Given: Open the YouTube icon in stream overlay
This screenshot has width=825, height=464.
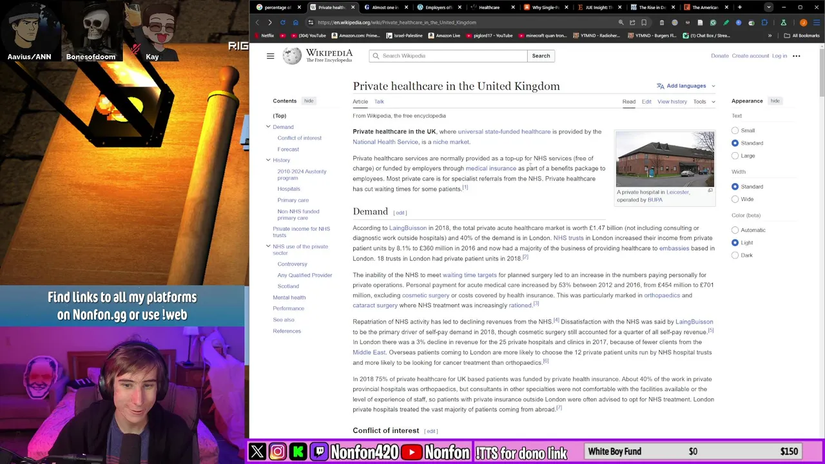Looking at the screenshot, I should (412, 452).
